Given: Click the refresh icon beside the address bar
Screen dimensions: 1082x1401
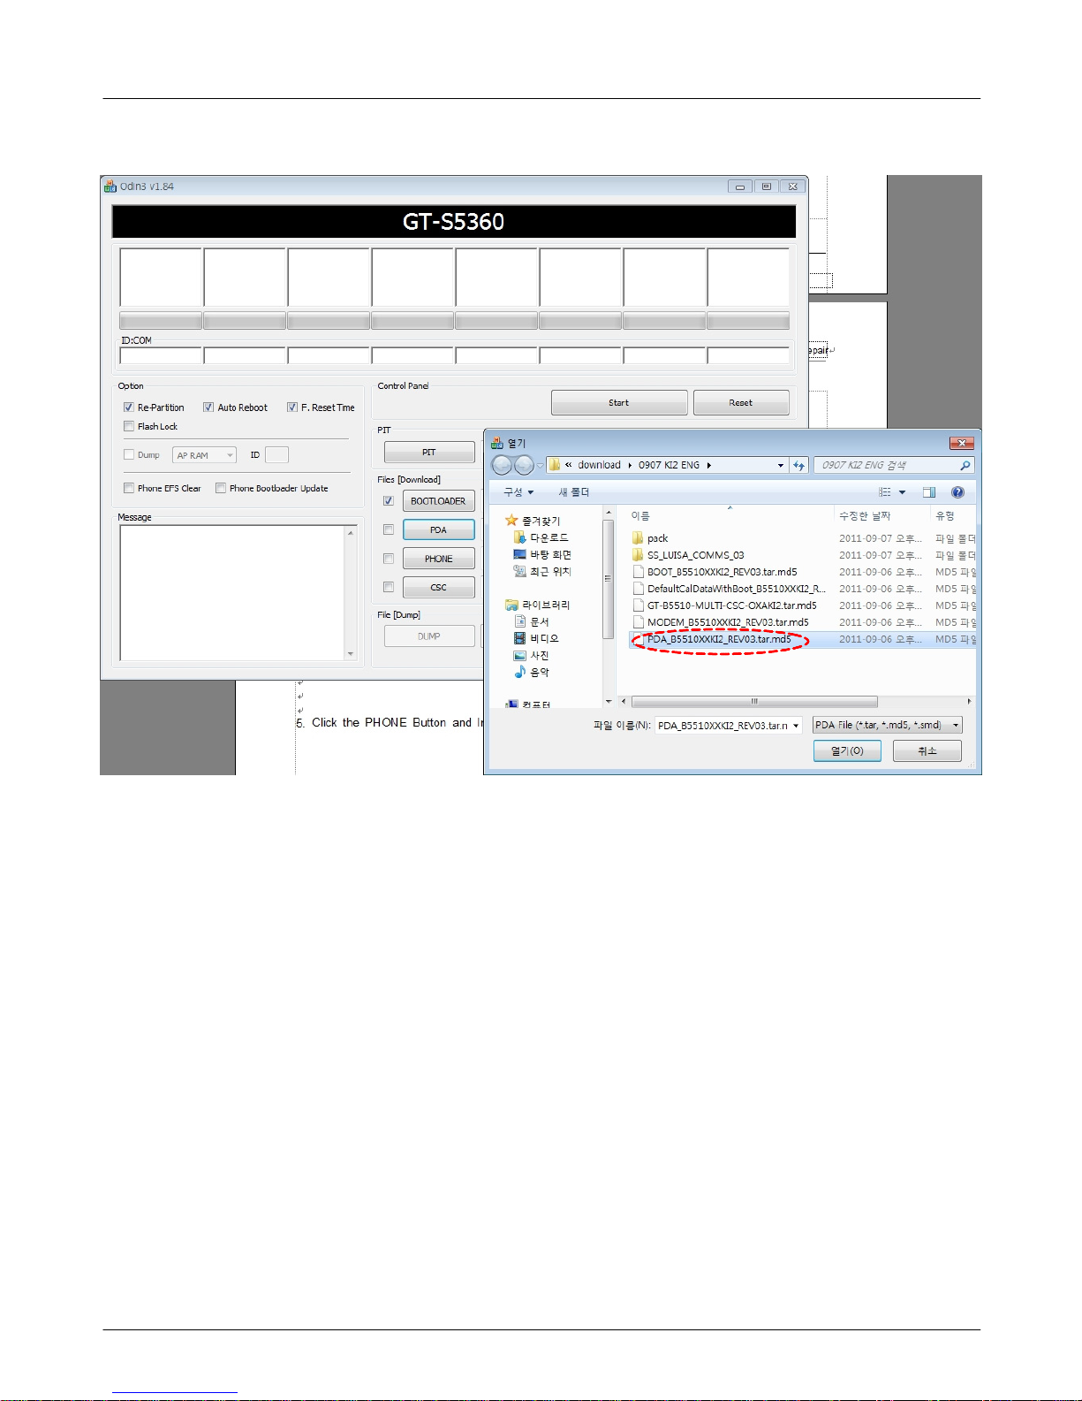Looking at the screenshot, I should (x=799, y=465).
